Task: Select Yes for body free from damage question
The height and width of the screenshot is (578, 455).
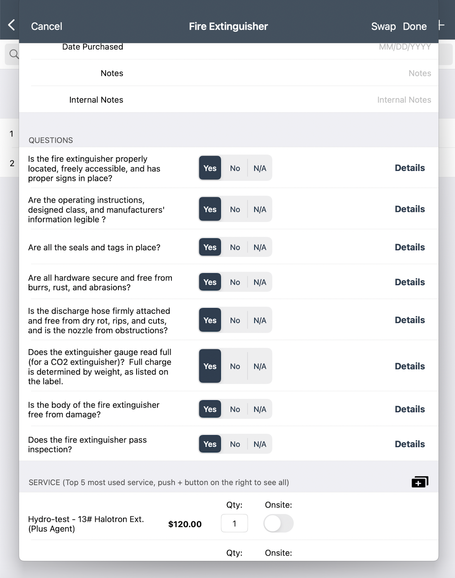Action: pyautogui.click(x=210, y=409)
